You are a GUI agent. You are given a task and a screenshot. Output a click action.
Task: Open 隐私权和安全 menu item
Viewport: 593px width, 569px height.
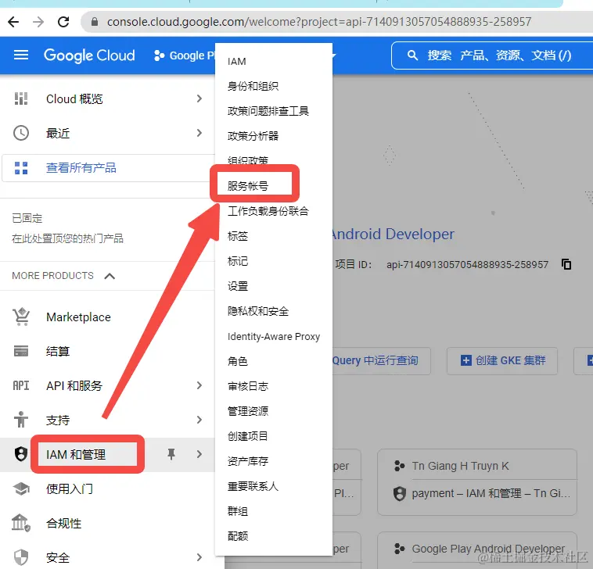258,311
